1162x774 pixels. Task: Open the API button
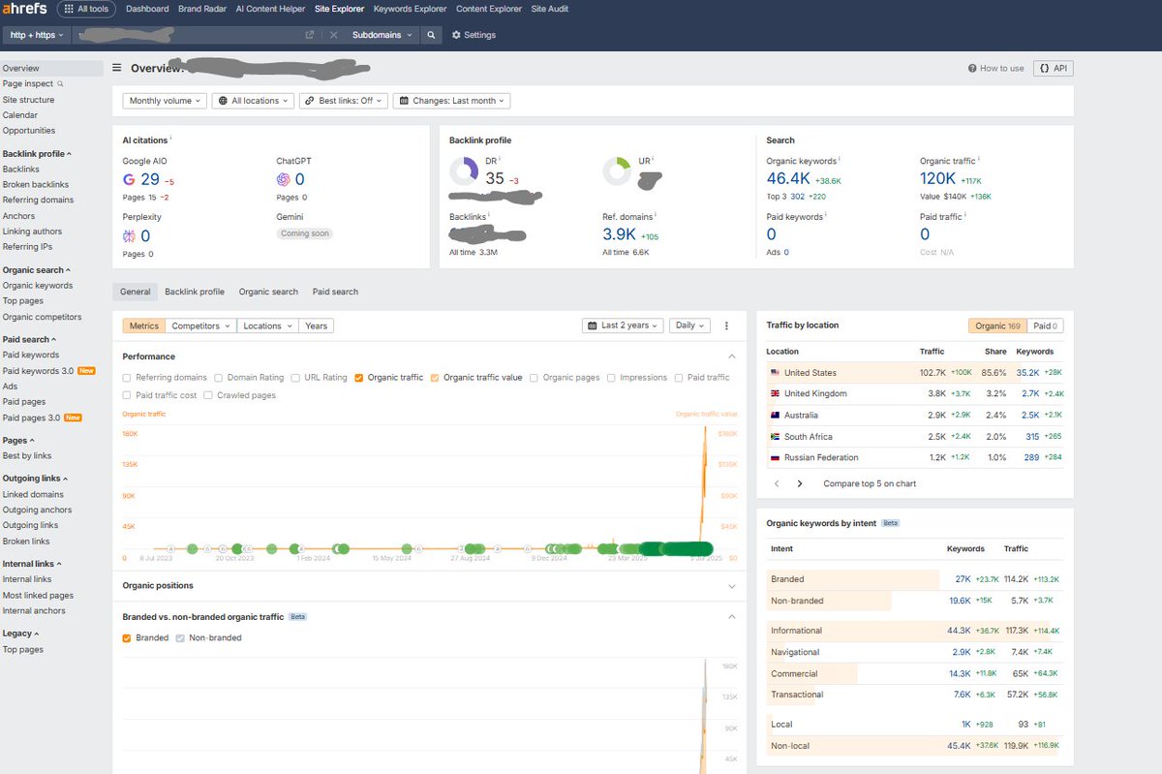point(1054,69)
